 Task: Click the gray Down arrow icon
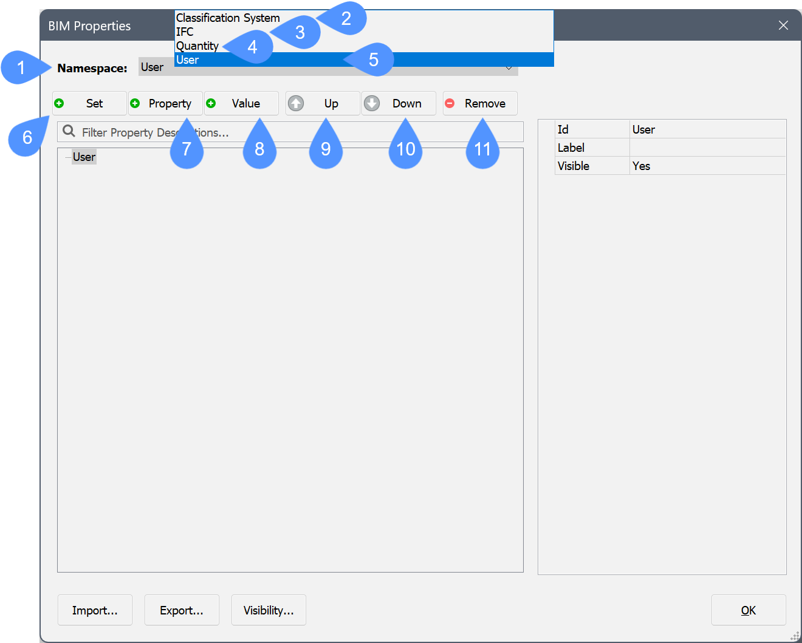pyautogui.click(x=372, y=103)
